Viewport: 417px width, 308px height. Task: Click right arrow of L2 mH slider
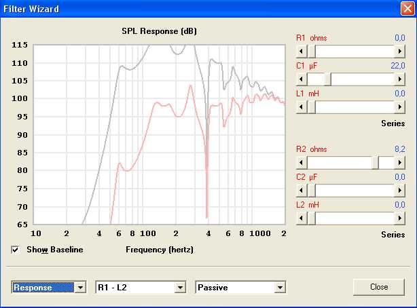(x=399, y=218)
